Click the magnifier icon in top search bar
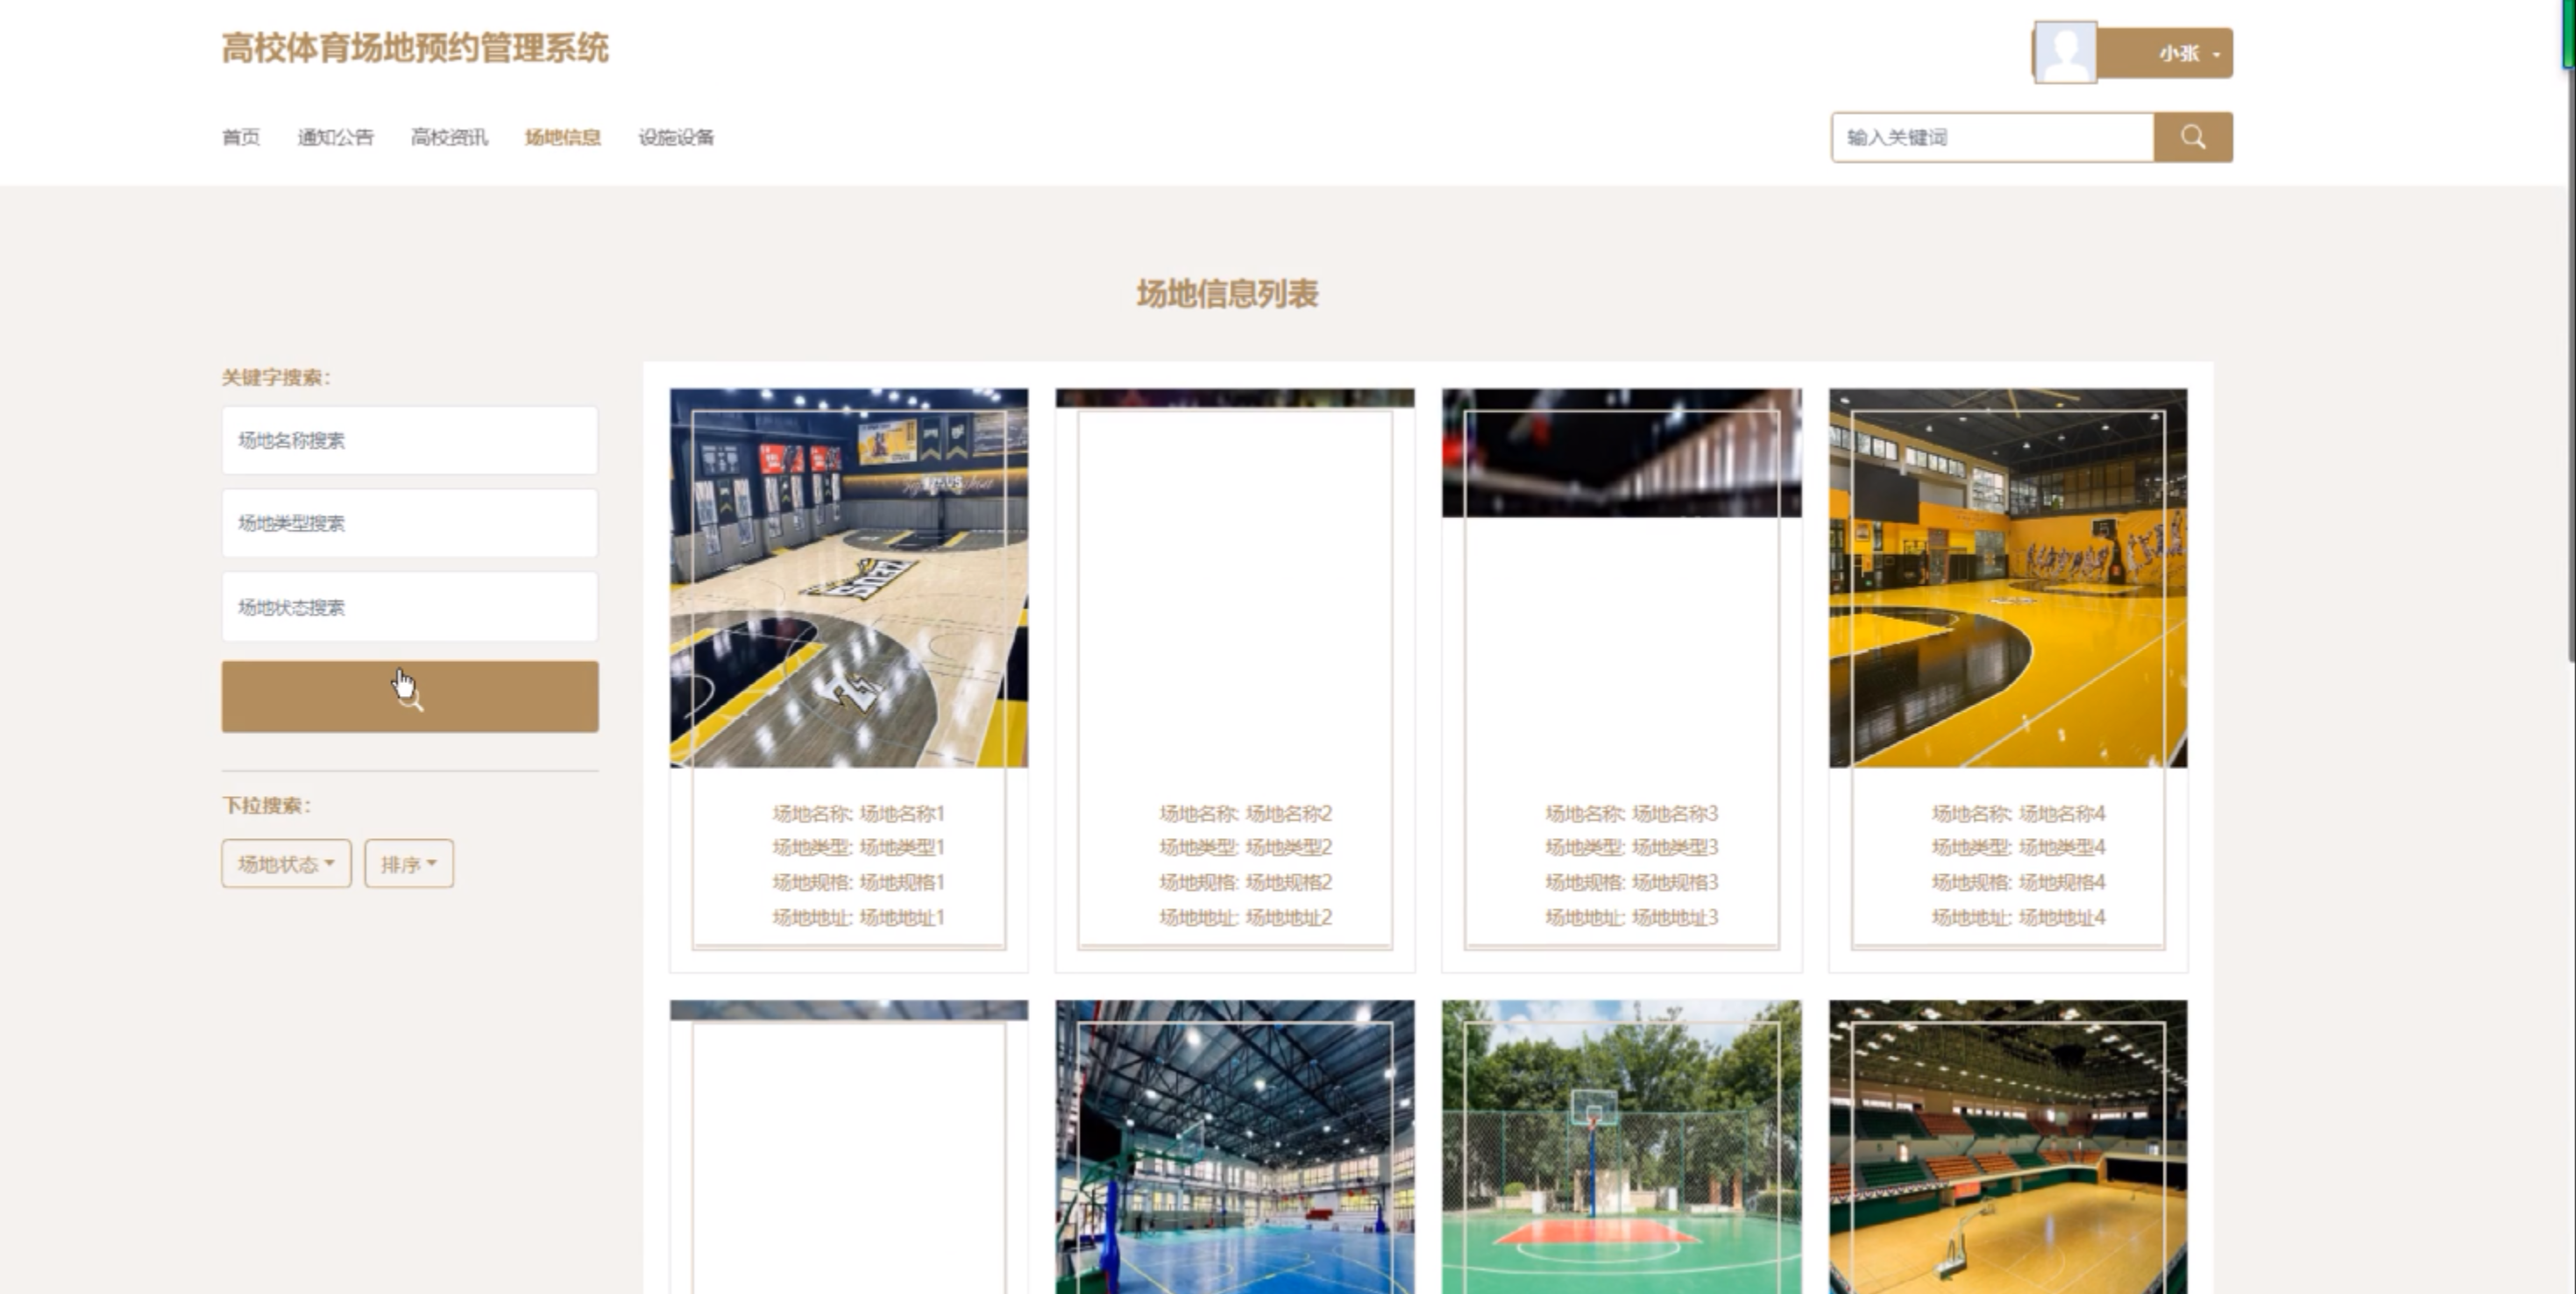This screenshot has width=2576, height=1294. click(x=2192, y=137)
